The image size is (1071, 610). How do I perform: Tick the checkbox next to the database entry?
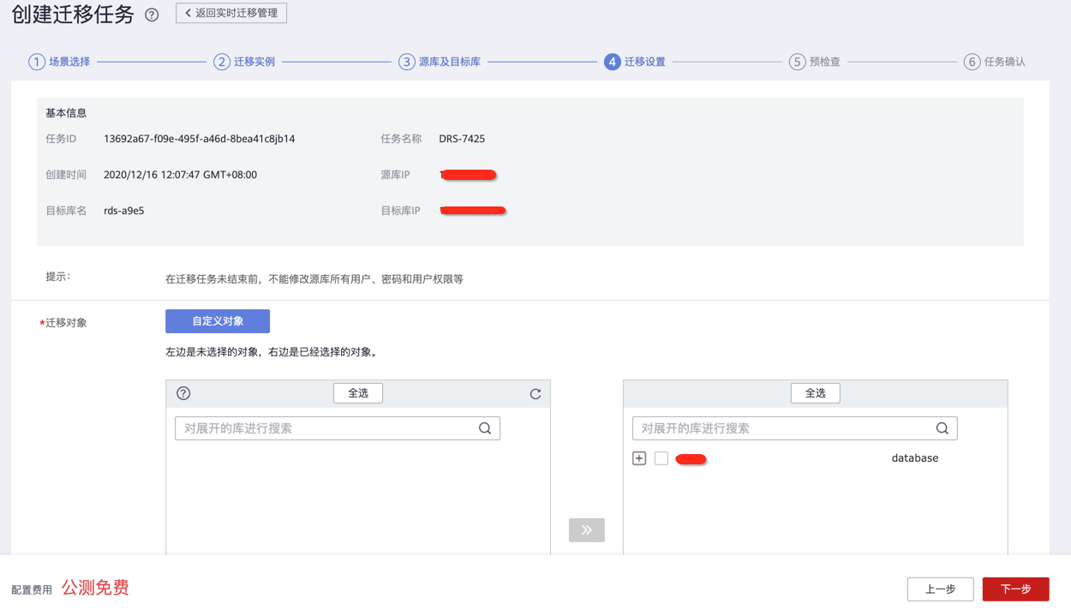pos(661,458)
